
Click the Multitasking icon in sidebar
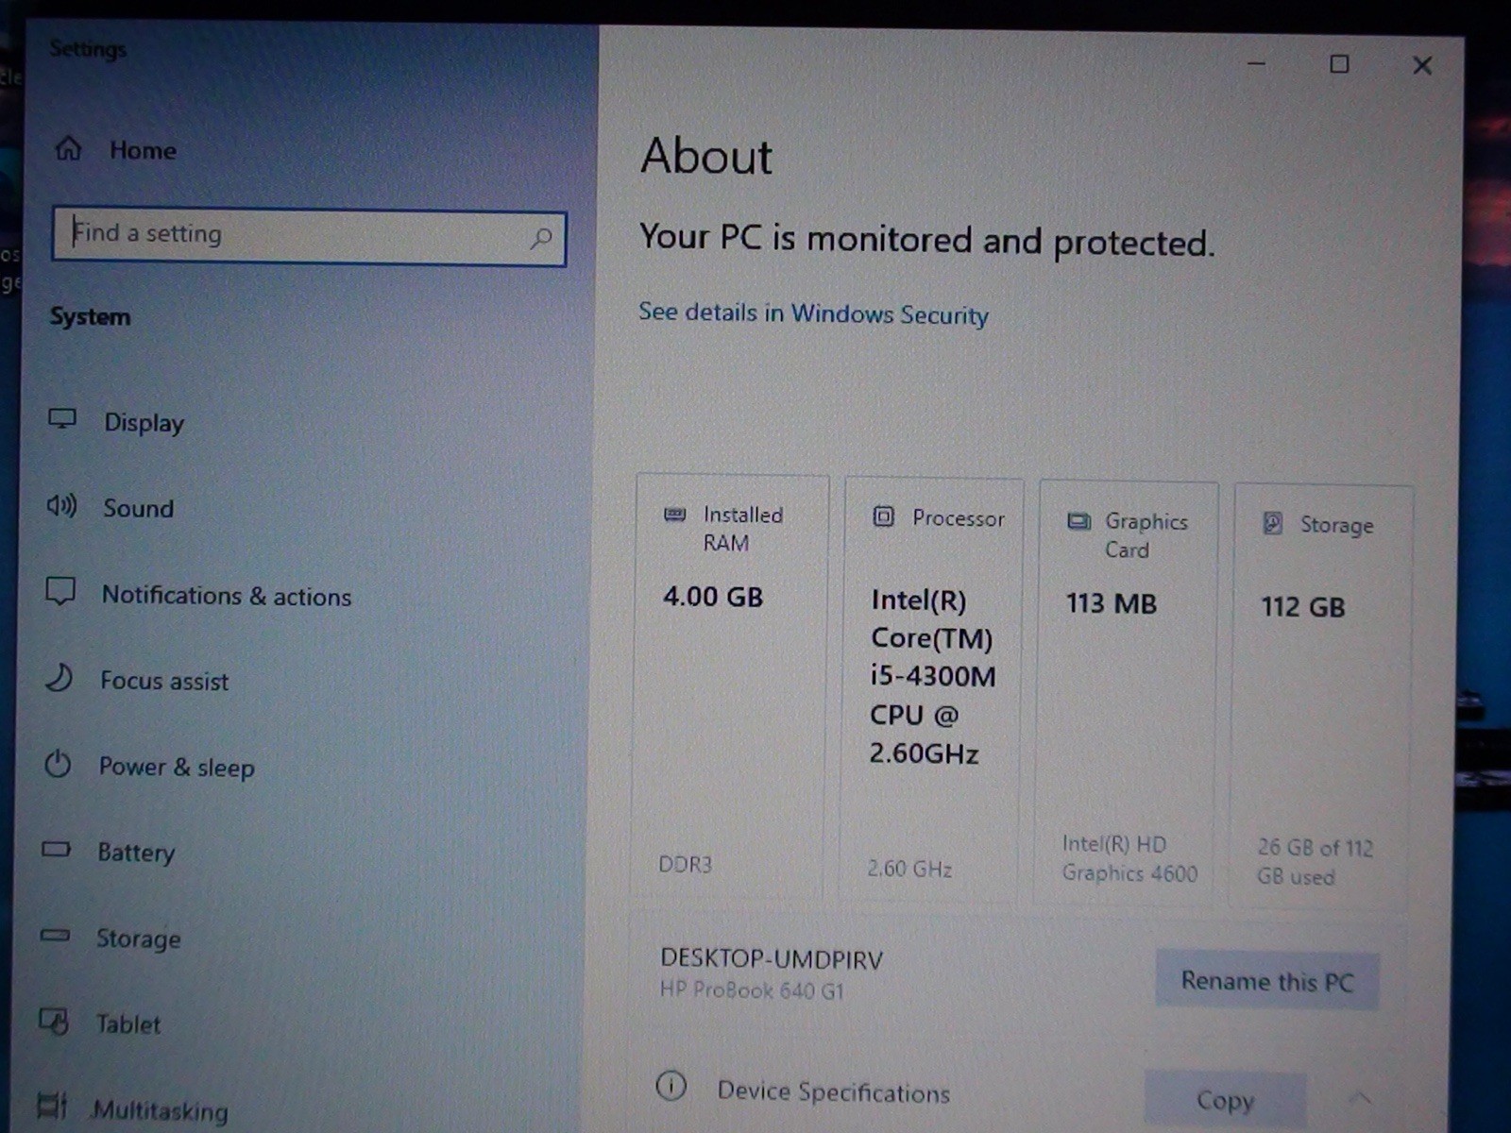pyautogui.click(x=52, y=1106)
